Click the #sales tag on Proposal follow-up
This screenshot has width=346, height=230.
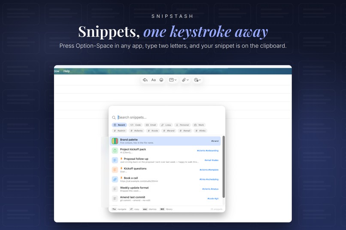(x=215, y=160)
